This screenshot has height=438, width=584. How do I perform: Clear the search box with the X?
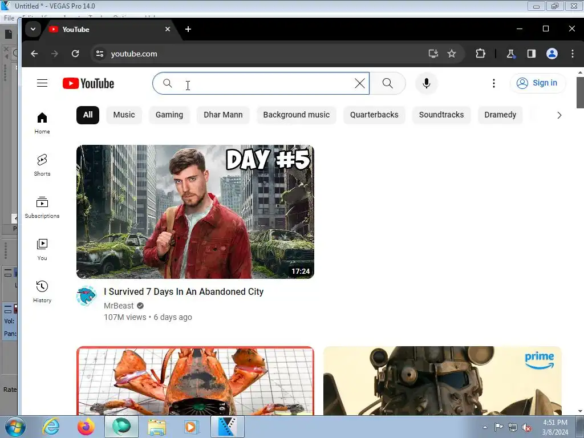pos(360,83)
